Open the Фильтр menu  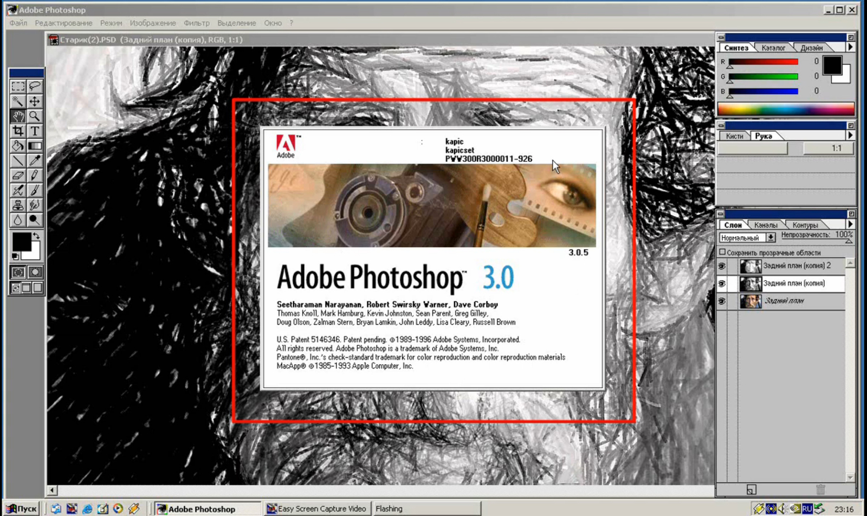[196, 23]
